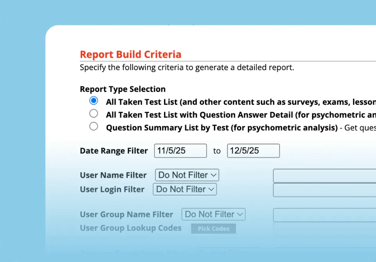The width and height of the screenshot is (376, 262).
Task: Pick "Question Summary List by Test" option
Action: click(x=93, y=126)
